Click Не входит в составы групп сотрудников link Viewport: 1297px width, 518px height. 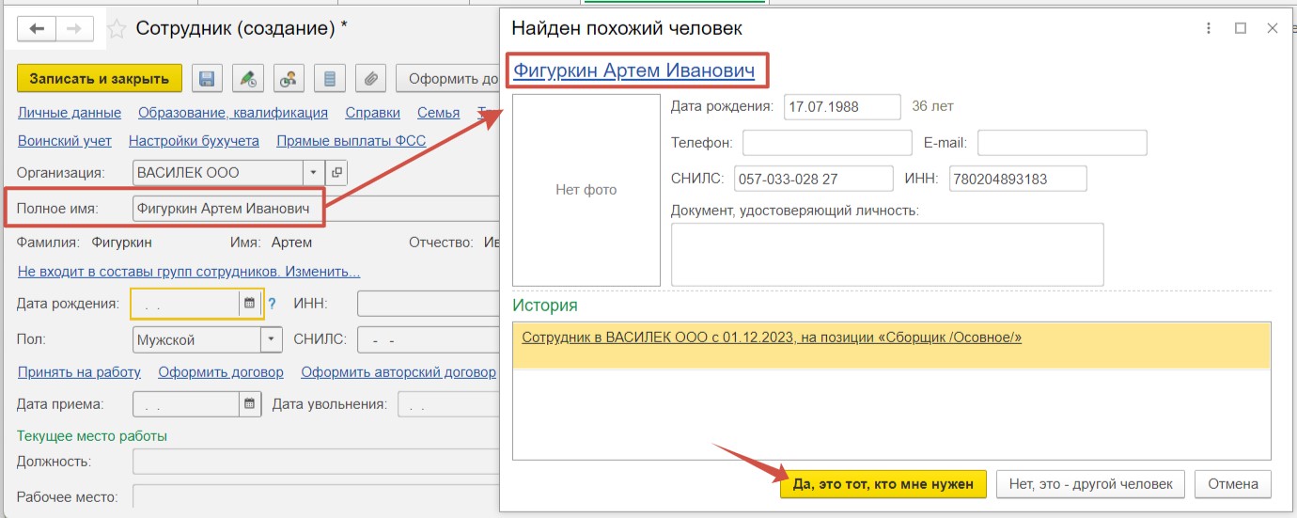pos(189,272)
